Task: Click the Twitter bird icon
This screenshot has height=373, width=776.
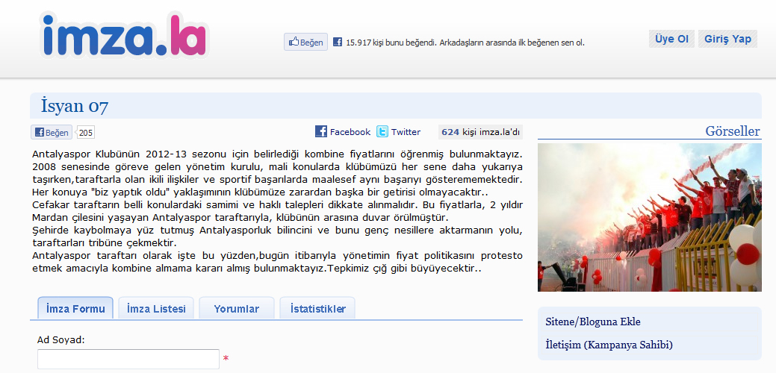Action: tap(382, 131)
